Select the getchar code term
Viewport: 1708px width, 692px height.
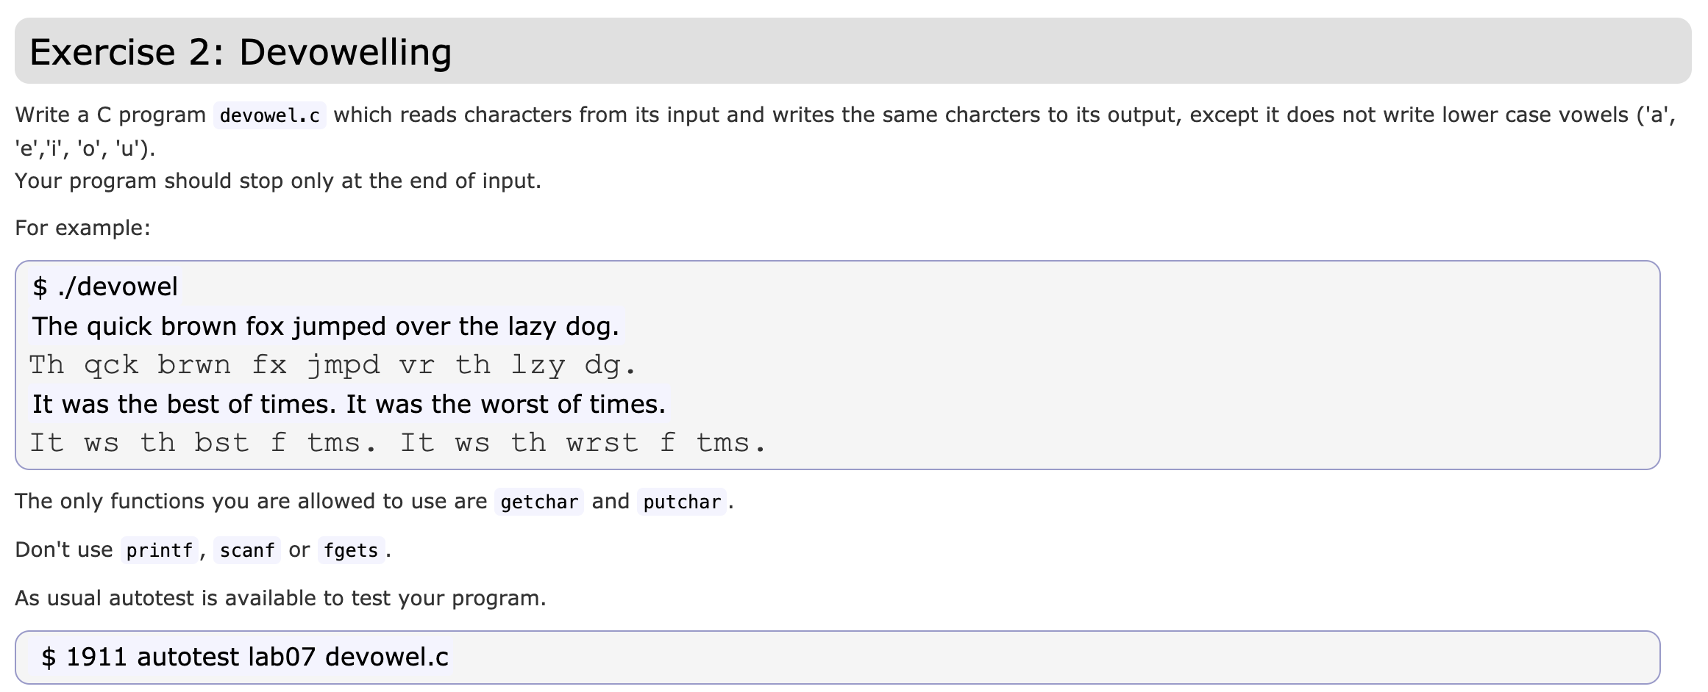tap(539, 502)
